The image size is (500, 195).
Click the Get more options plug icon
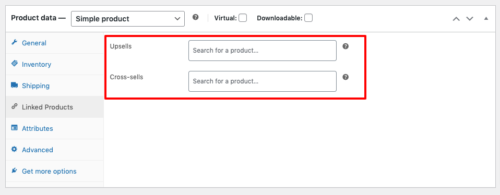pos(14,170)
